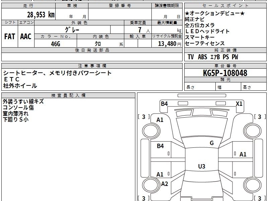The height and width of the screenshot is (201, 268).
Task: Click the mileage value 28,953 km
Action: coord(41,14)
